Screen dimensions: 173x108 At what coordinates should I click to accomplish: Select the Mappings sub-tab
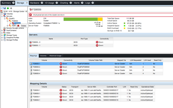click(x=34, y=56)
